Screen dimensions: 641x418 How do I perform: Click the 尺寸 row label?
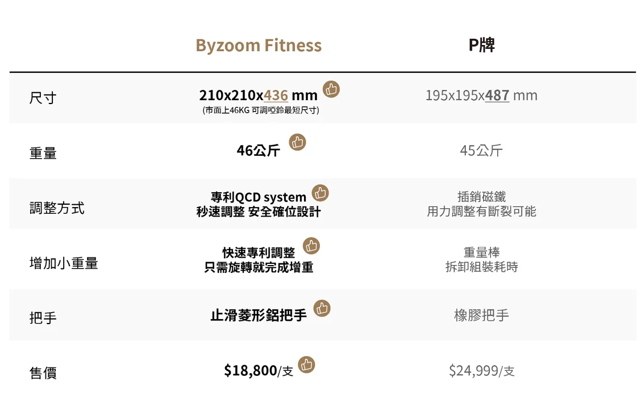[x=43, y=98]
